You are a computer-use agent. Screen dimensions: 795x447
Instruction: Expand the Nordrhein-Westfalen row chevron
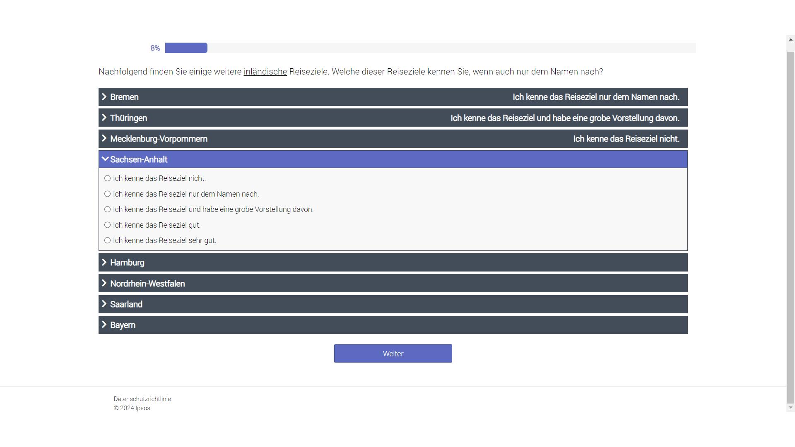pyautogui.click(x=104, y=283)
